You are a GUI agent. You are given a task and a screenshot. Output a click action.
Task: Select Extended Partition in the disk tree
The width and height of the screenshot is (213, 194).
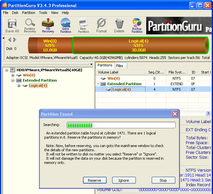(x=40, y=80)
